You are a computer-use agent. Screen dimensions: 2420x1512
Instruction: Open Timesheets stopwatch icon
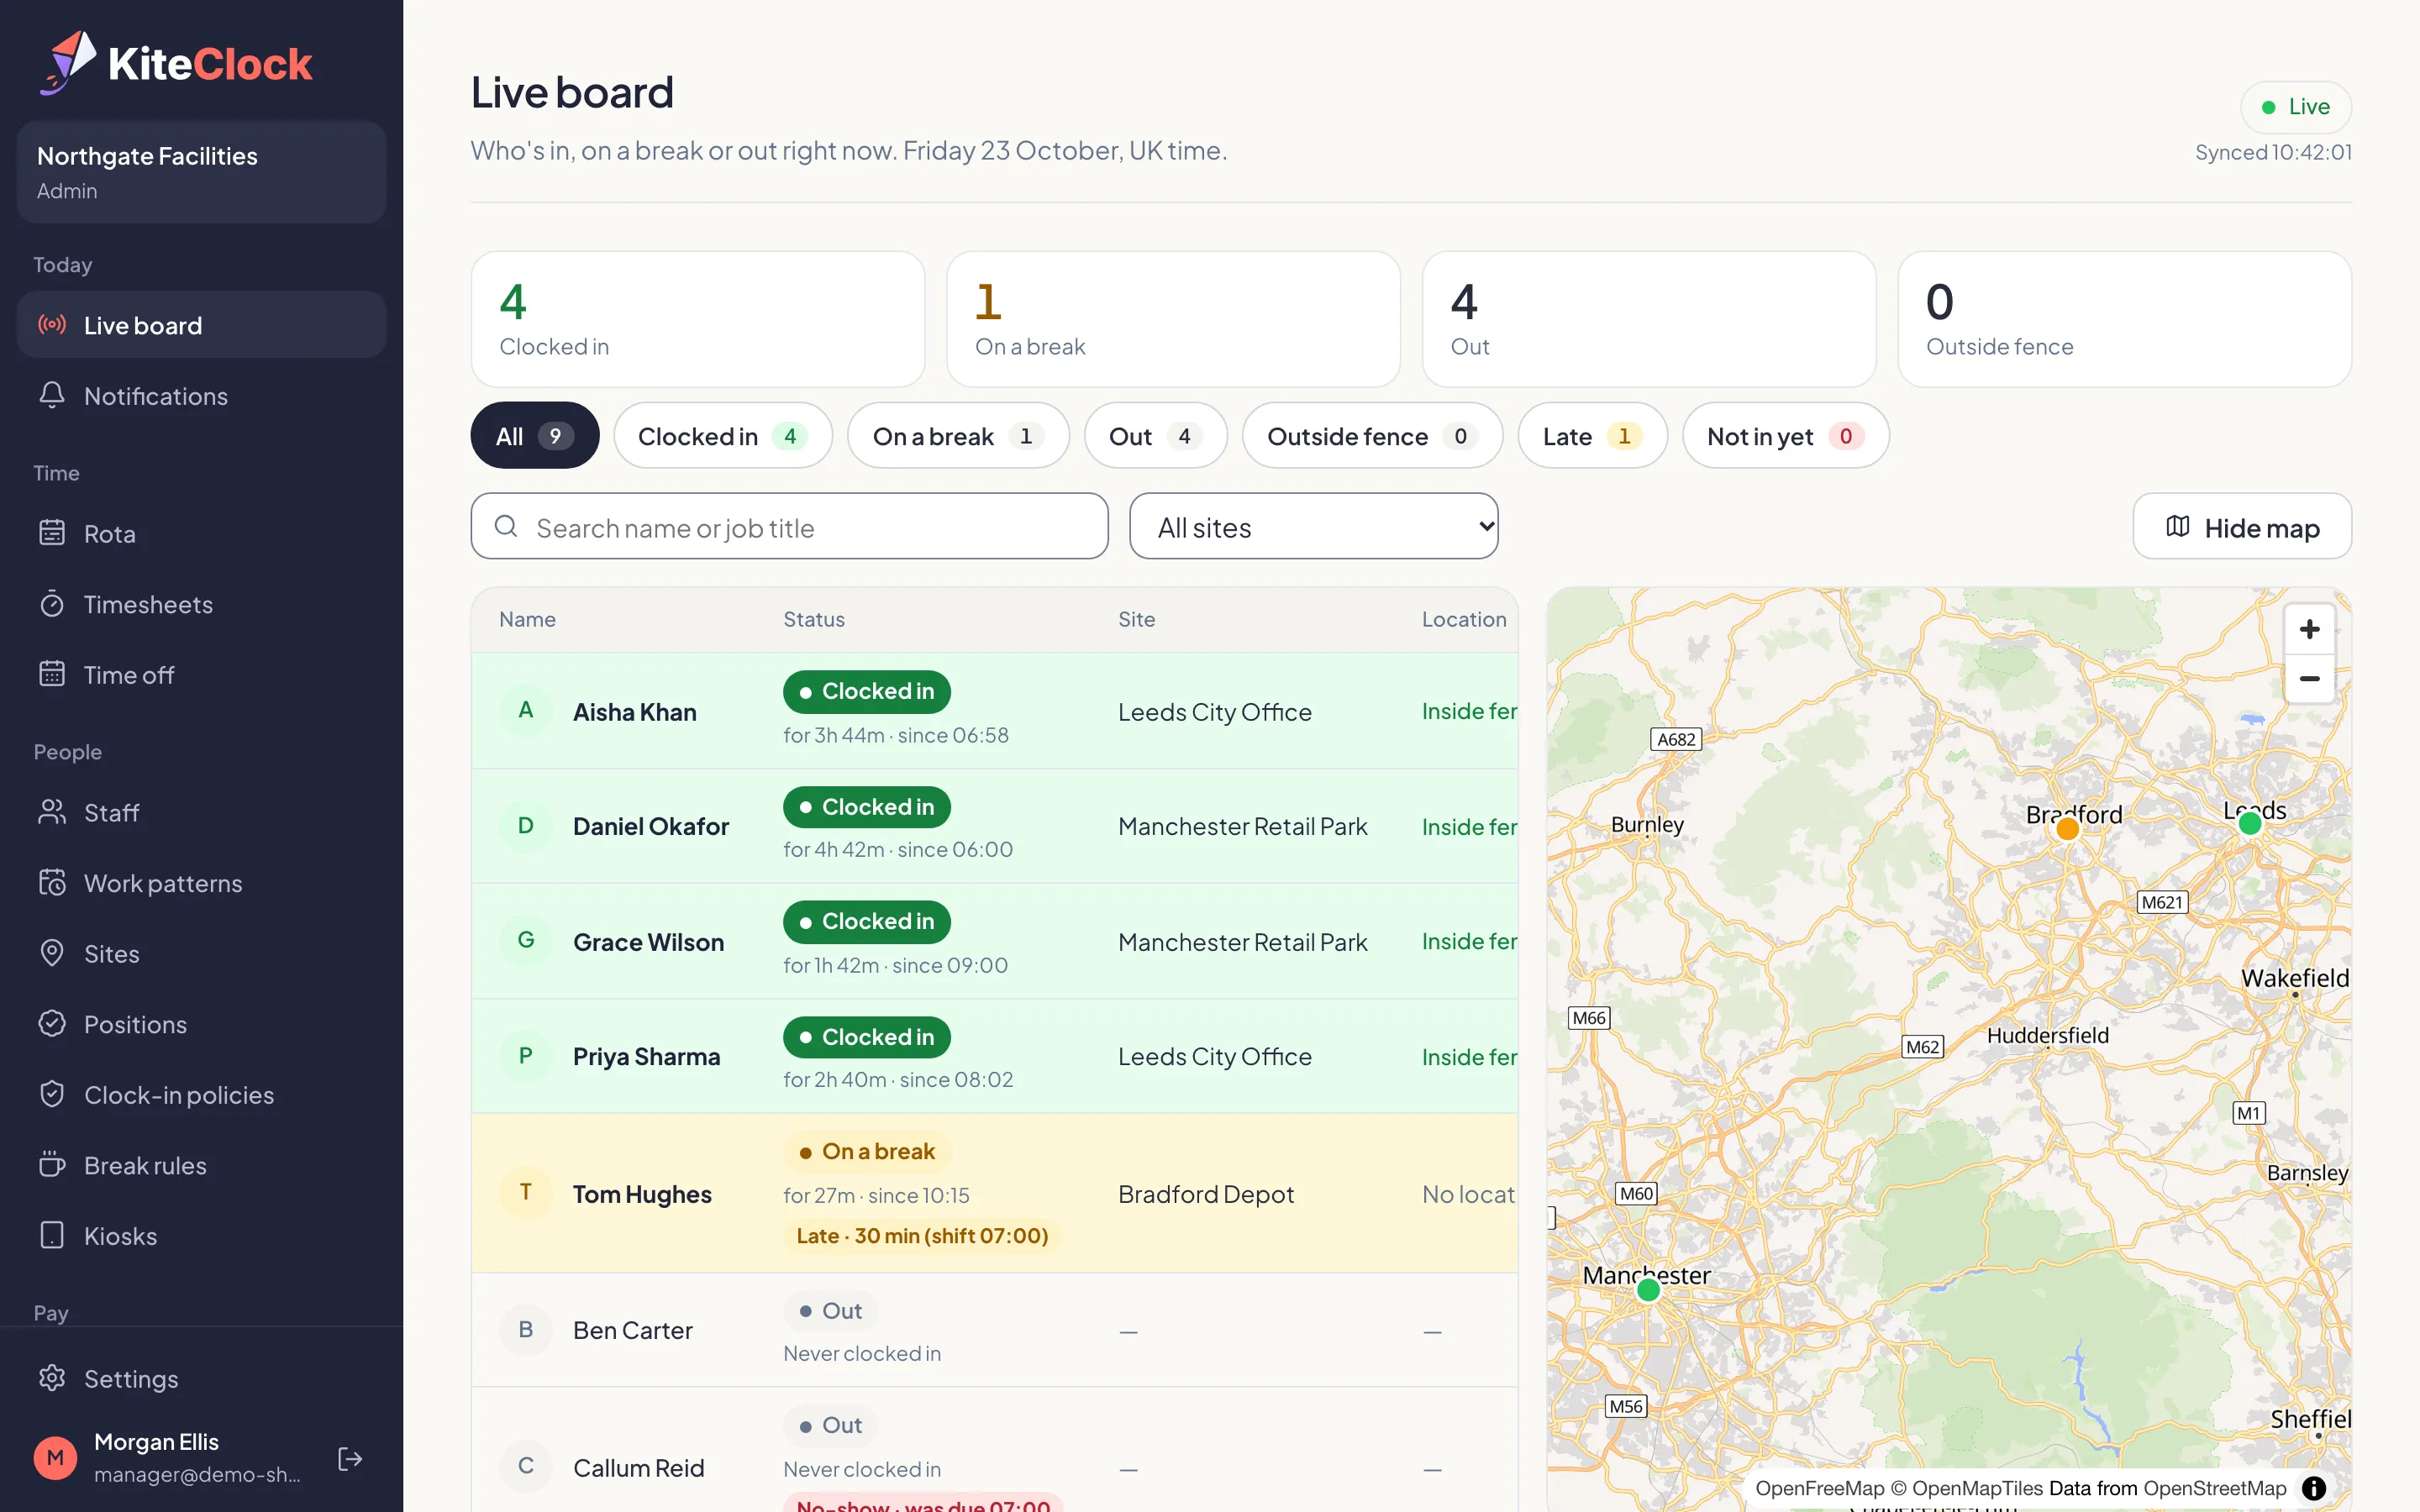52,604
